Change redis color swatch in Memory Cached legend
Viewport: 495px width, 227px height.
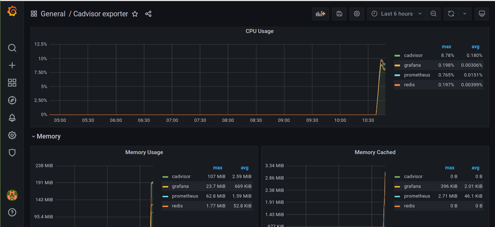[397, 206]
